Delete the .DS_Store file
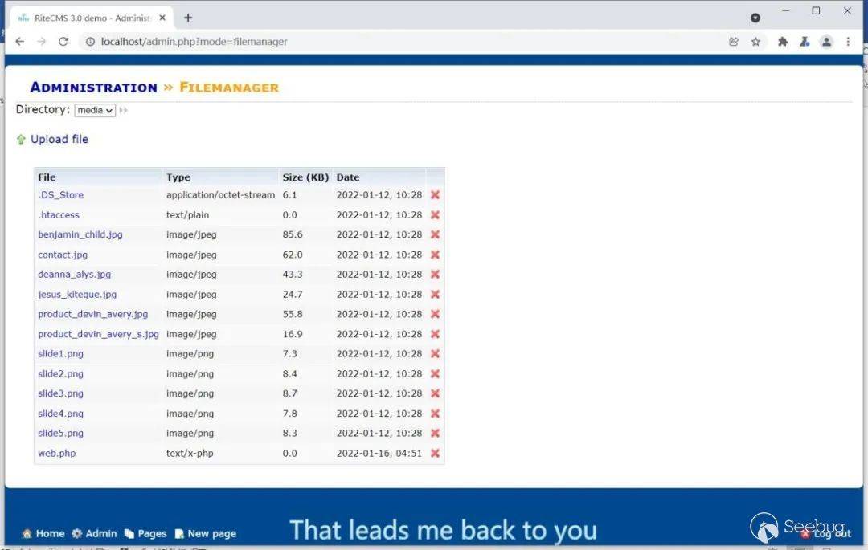 click(x=435, y=194)
